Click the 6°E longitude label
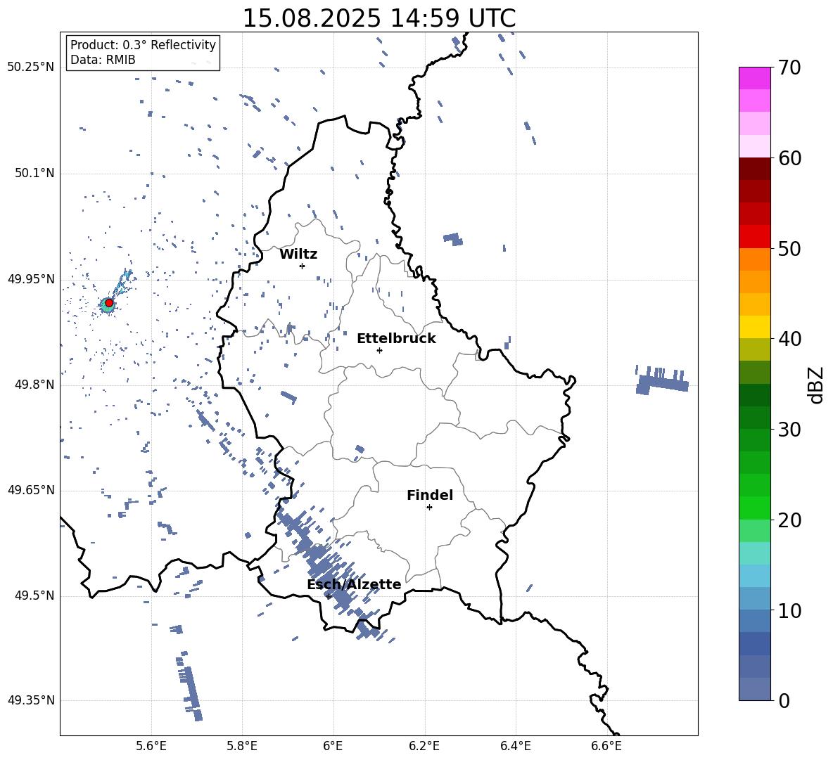 pyautogui.click(x=333, y=747)
